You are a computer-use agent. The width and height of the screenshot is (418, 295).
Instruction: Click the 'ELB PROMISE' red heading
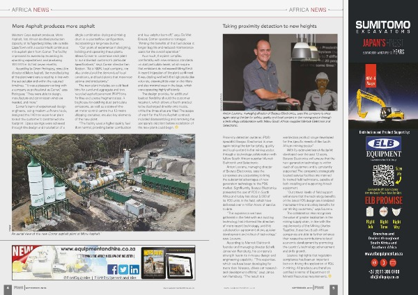pyautogui.click(x=384, y=200)
